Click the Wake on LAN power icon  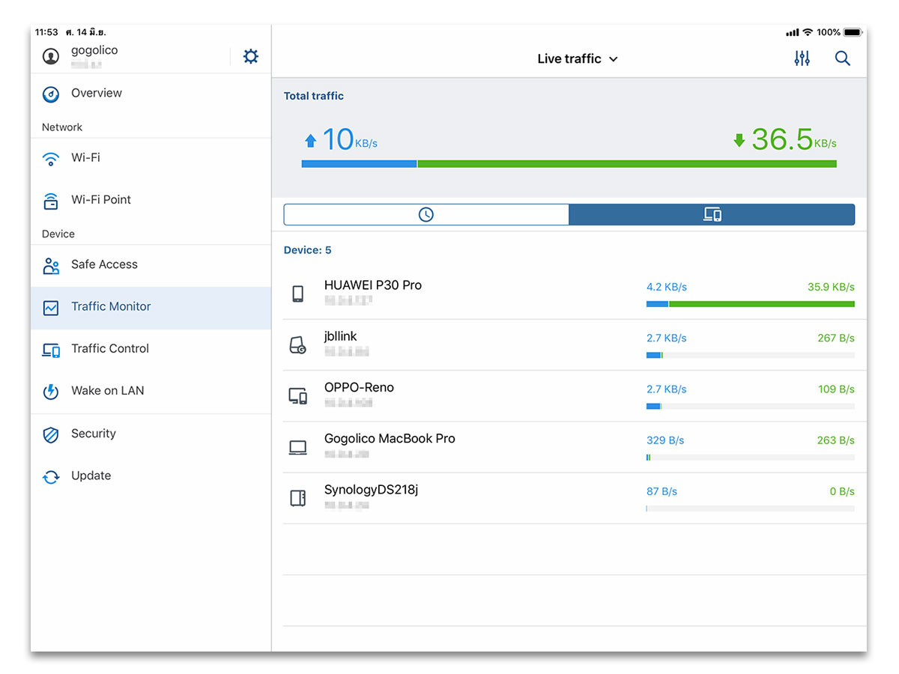coord(51,392)
